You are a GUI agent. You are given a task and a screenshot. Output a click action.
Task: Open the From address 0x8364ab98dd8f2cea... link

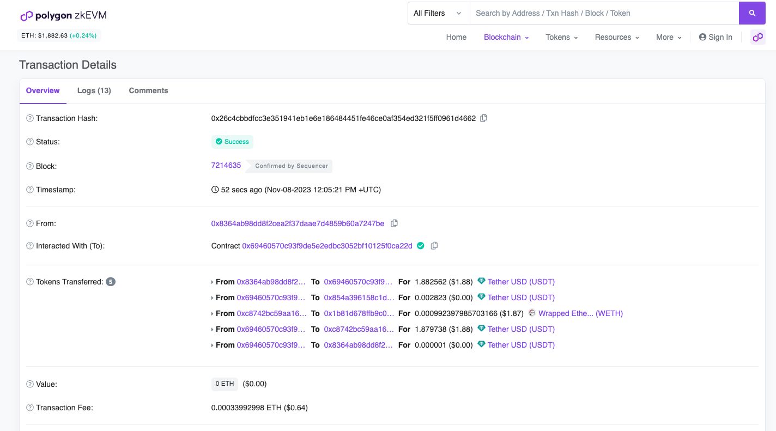coord(298,223)
